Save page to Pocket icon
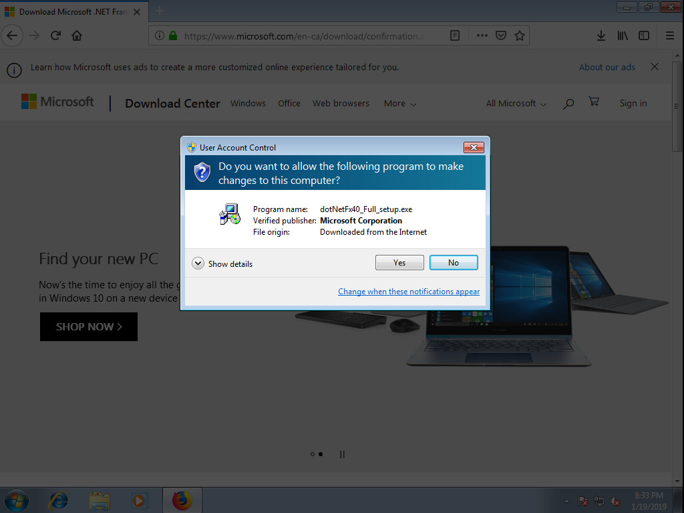The image size is (684, 513). pyautogui.click(x=501, y=36)
